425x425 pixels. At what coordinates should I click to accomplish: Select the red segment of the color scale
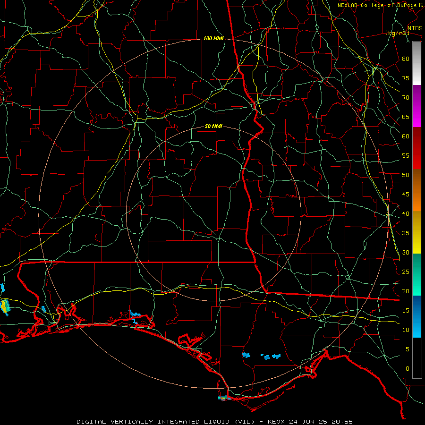417,148
